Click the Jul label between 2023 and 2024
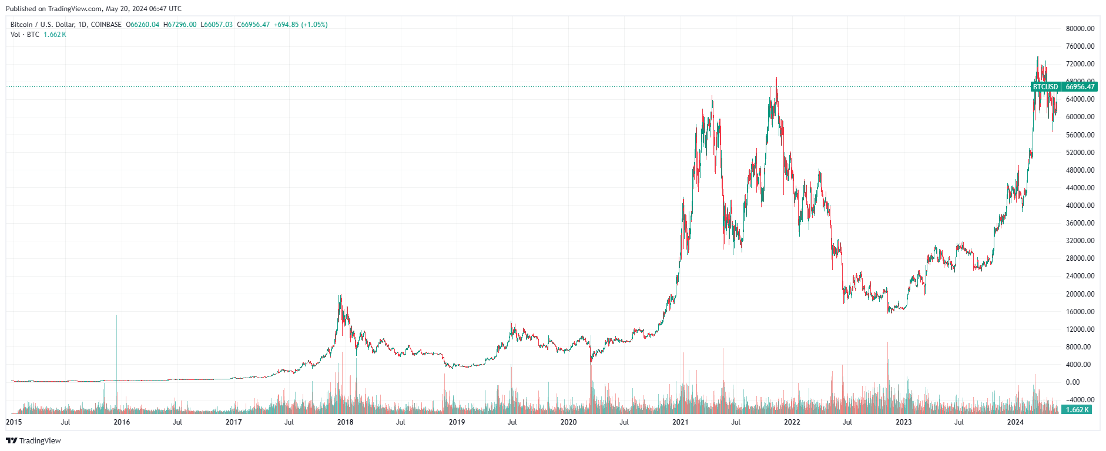 (958, 422)
